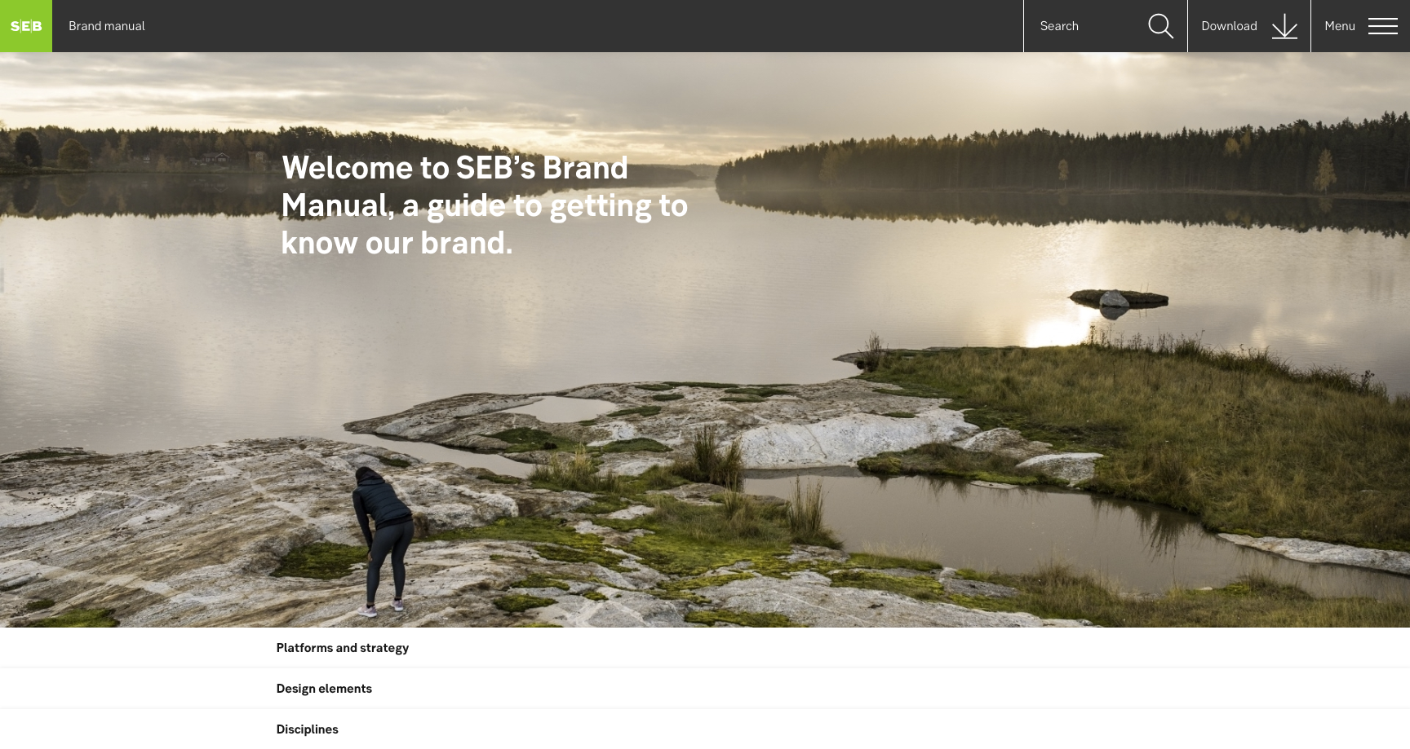Select the Download label in header
Viewport: 1410px width, 749px height.
[1229, 26]
